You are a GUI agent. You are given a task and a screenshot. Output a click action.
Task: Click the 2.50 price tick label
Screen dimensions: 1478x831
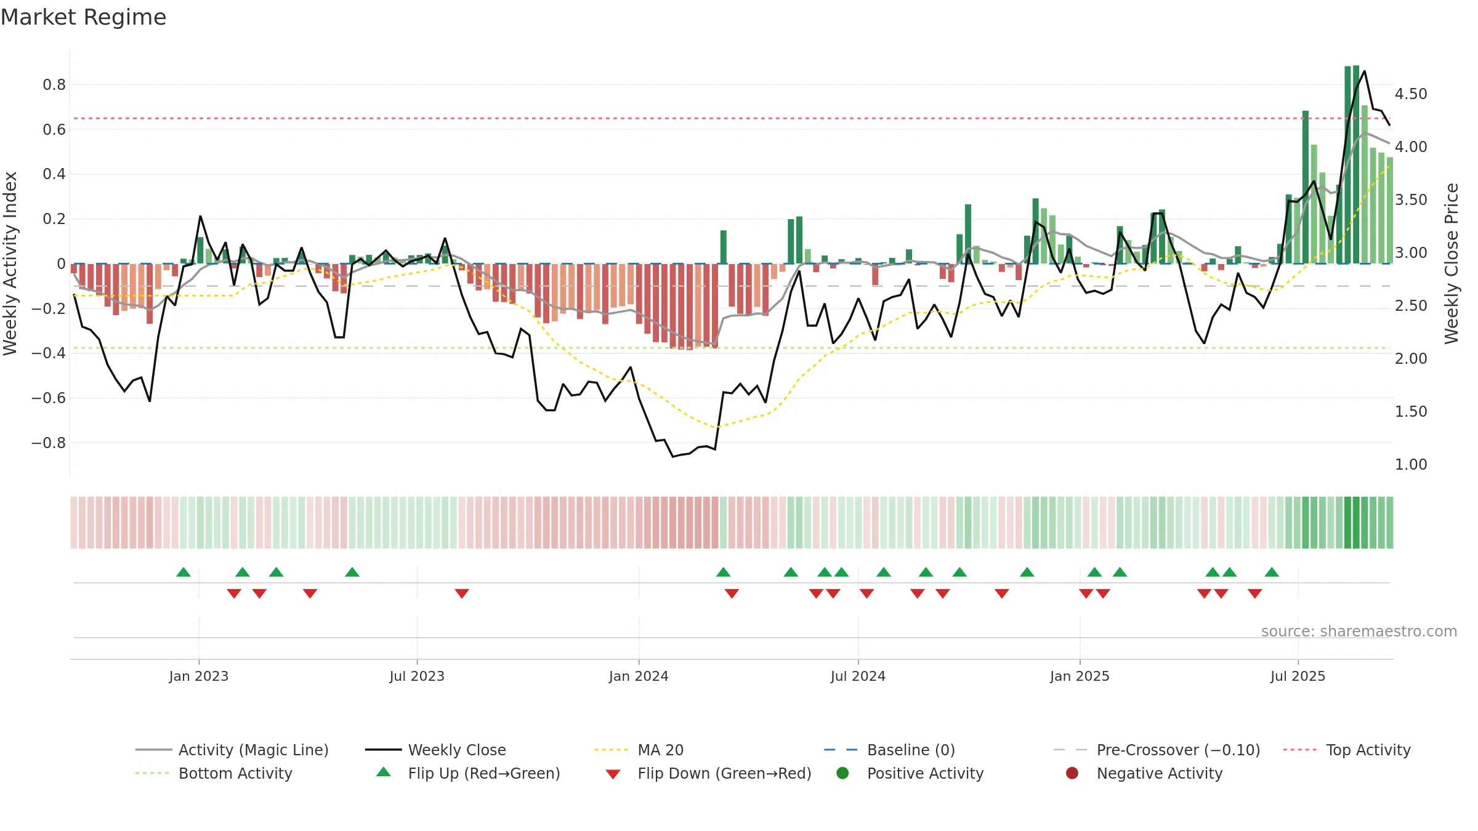coord(1411,306)
